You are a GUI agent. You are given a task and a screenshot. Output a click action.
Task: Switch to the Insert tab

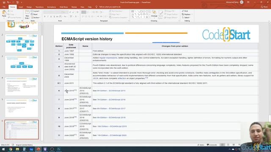click(21, 7)
